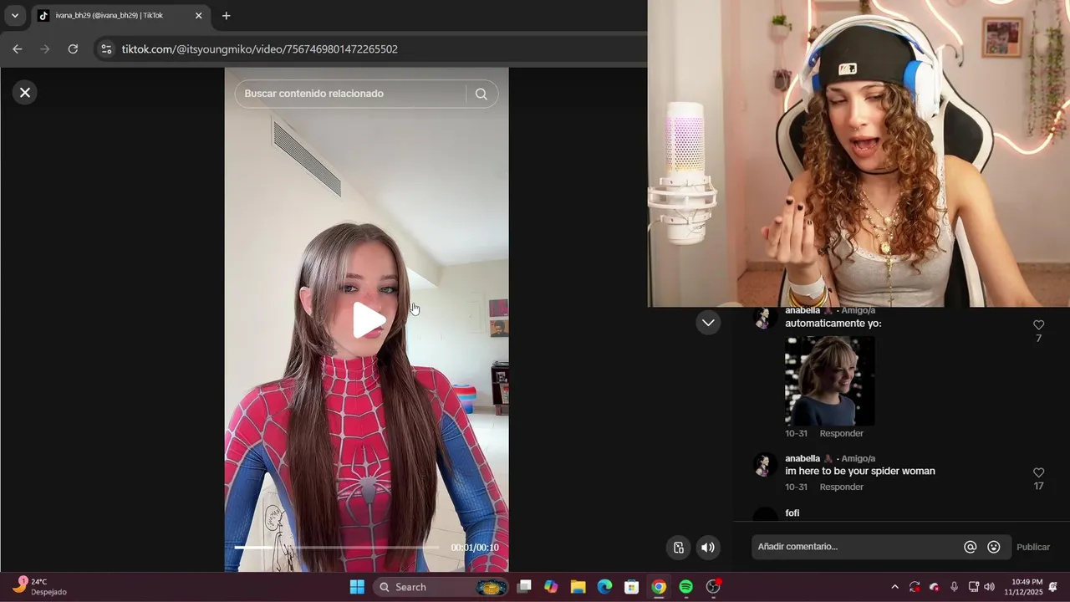The width and height of the screenshot is (1070, 602).
Task: Click the sync tray icon with red badge
Action: coord(915,587)
